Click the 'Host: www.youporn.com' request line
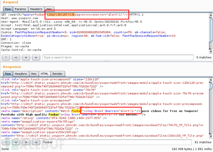Image resolution: width=213 pixels, height=152 pixels. (x=19, y=18)
